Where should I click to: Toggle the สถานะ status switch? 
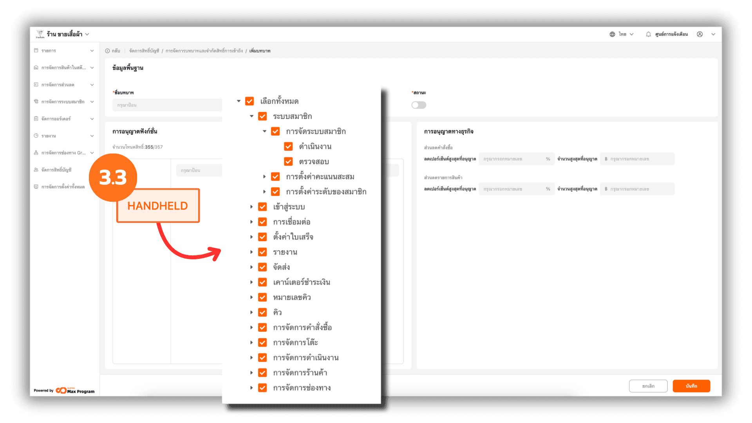[419, 105]
